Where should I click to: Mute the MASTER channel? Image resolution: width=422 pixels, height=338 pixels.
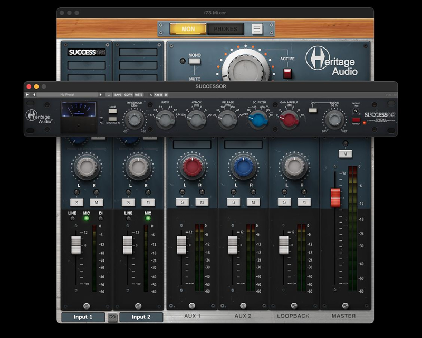click(x=346, y=154)
